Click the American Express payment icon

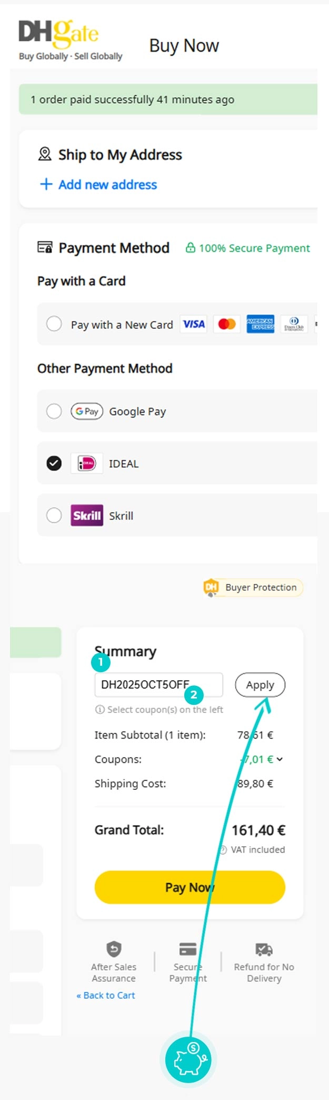pyautogui.click(x=260, y=324)
